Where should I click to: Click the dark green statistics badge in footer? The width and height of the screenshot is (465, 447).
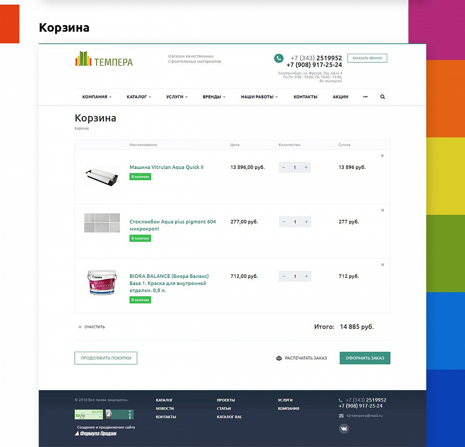tap(120, 414)
